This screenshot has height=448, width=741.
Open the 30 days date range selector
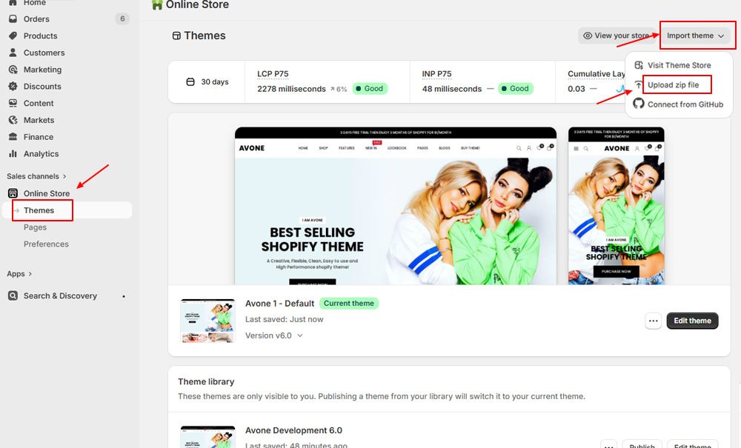[x=207, y=81]
